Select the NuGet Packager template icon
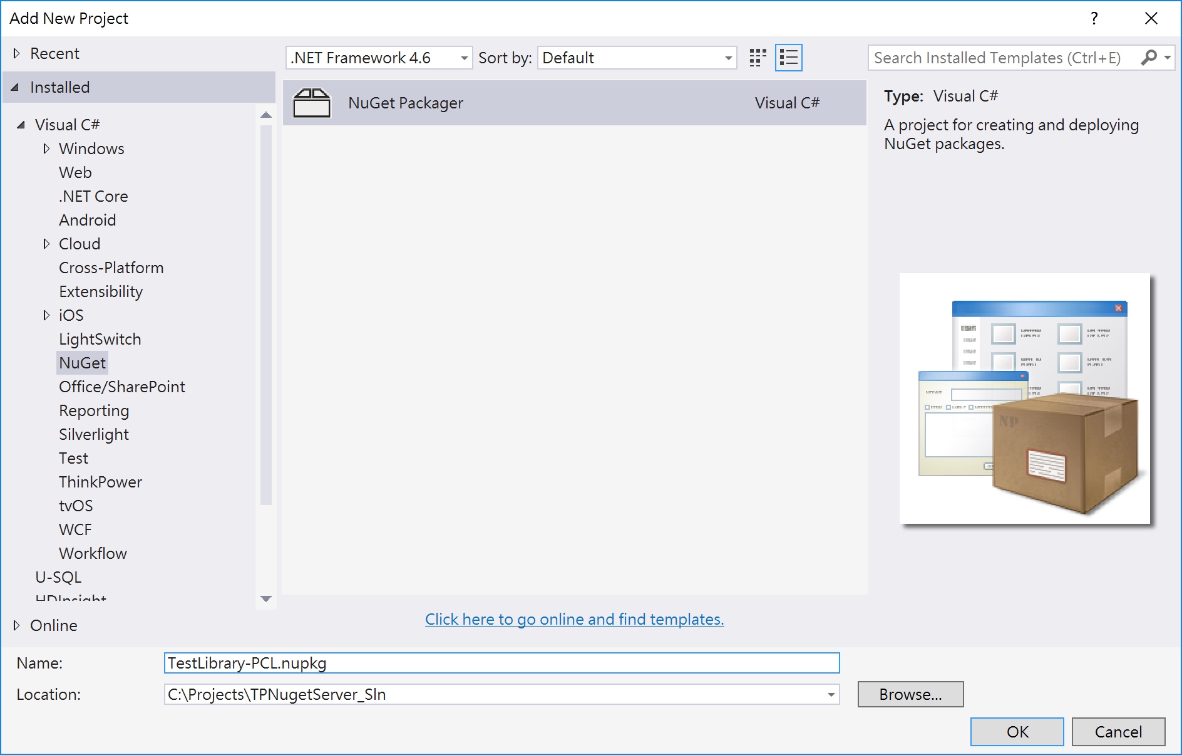This screenshot has height=755, width=1182. pyautogui.click(x=312, y=103)
